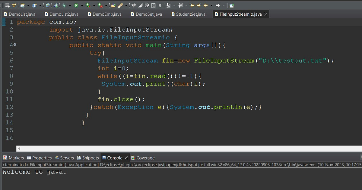Open the Run configurations dropdown arrow

click(x=82, y=5)
